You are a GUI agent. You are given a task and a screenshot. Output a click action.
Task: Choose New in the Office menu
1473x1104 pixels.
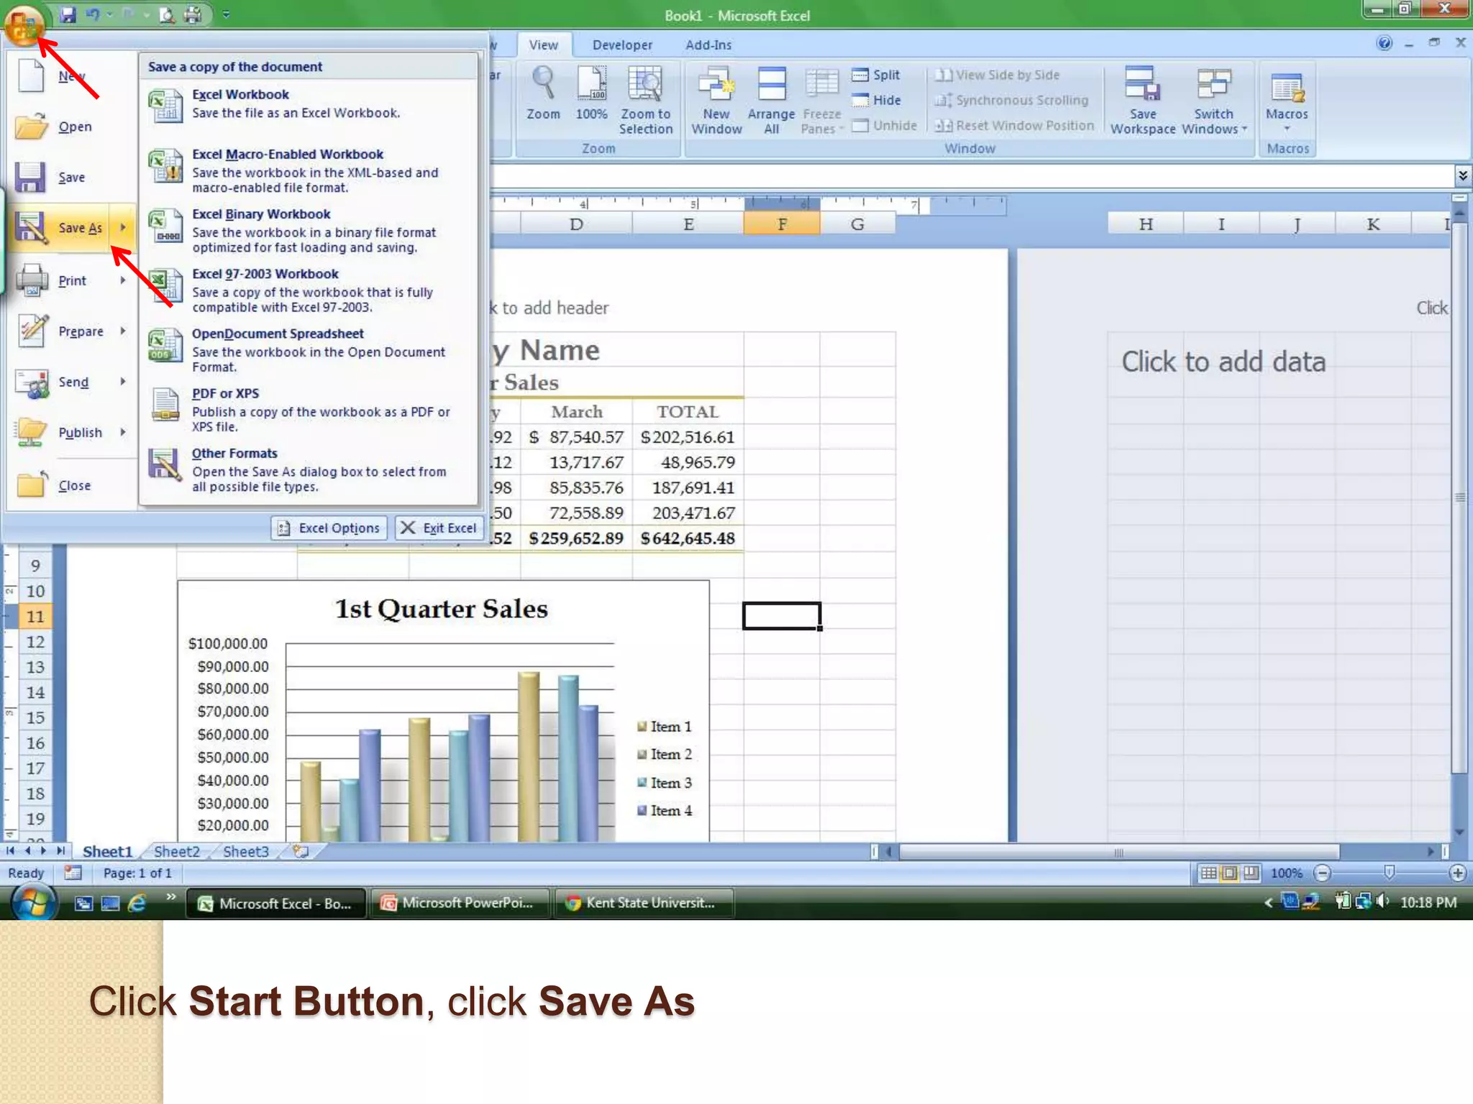click(x=70, y=76)
